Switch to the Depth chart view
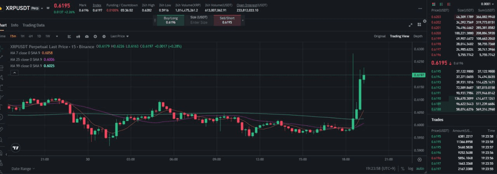 coord(418,36)
